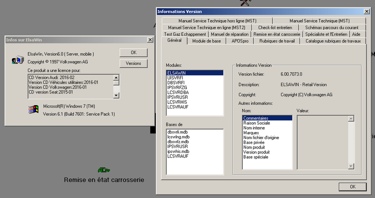Open Spécialiste et l'Entretien tab

pos(326,34)
